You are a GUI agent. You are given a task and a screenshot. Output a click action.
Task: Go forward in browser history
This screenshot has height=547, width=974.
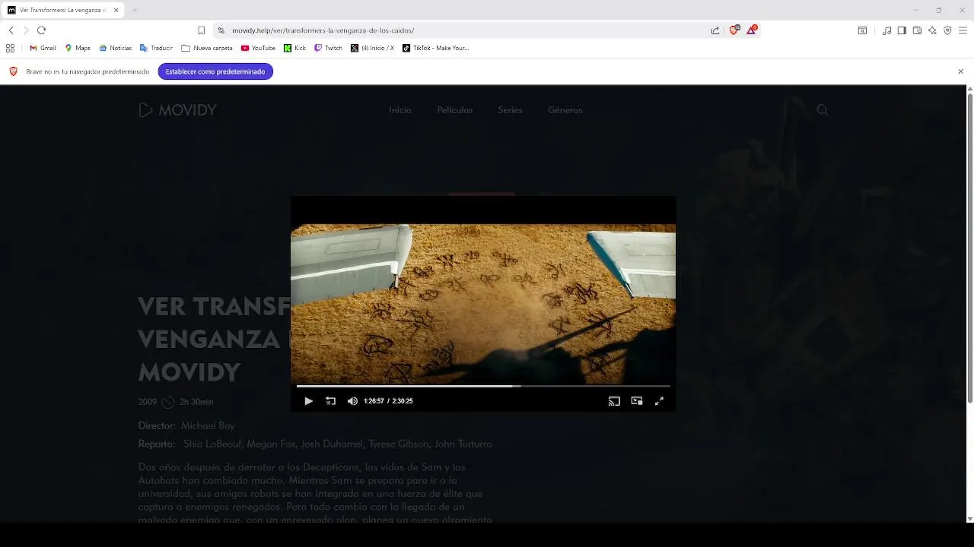pos(26,30)
